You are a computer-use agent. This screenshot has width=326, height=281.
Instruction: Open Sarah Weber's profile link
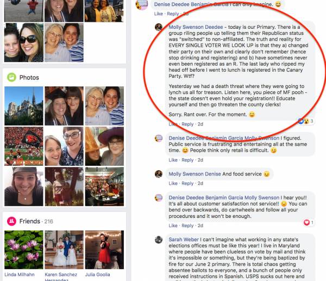click(x=184, y=240)
